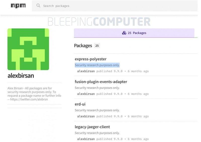This screenshot has height=142, width=201.
Task: Click the Packages section heading
Action: click(83, 46)
